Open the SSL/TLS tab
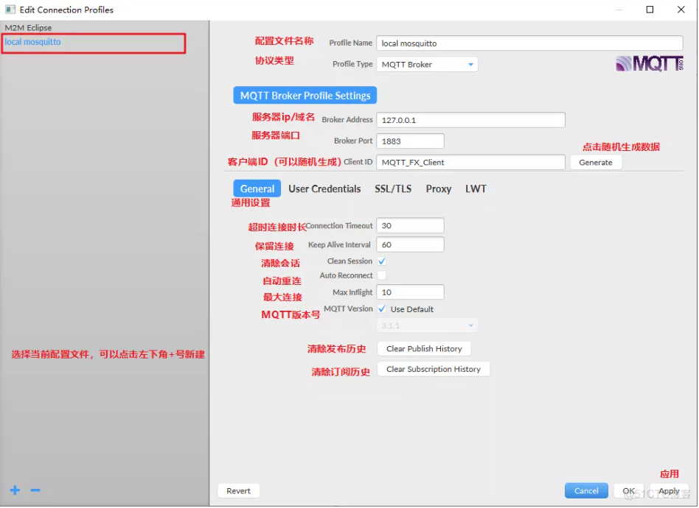Screen dimensions: 699x508 [393, 188]
